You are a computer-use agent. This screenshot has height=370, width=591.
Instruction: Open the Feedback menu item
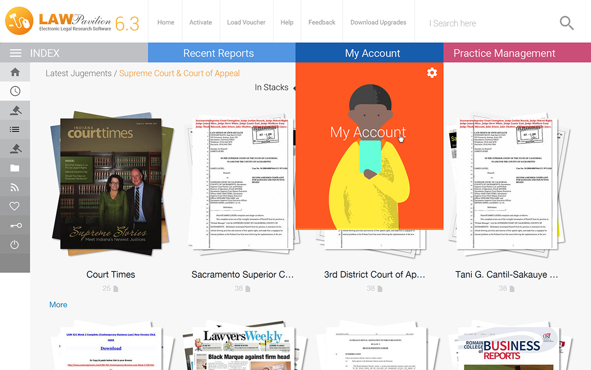pyautogui.click(x=322, y=22)
